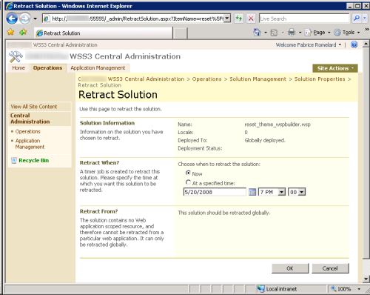Click the RSS feeds icon
This screenshot has height=295, width=370.
(x=274, y=33)
